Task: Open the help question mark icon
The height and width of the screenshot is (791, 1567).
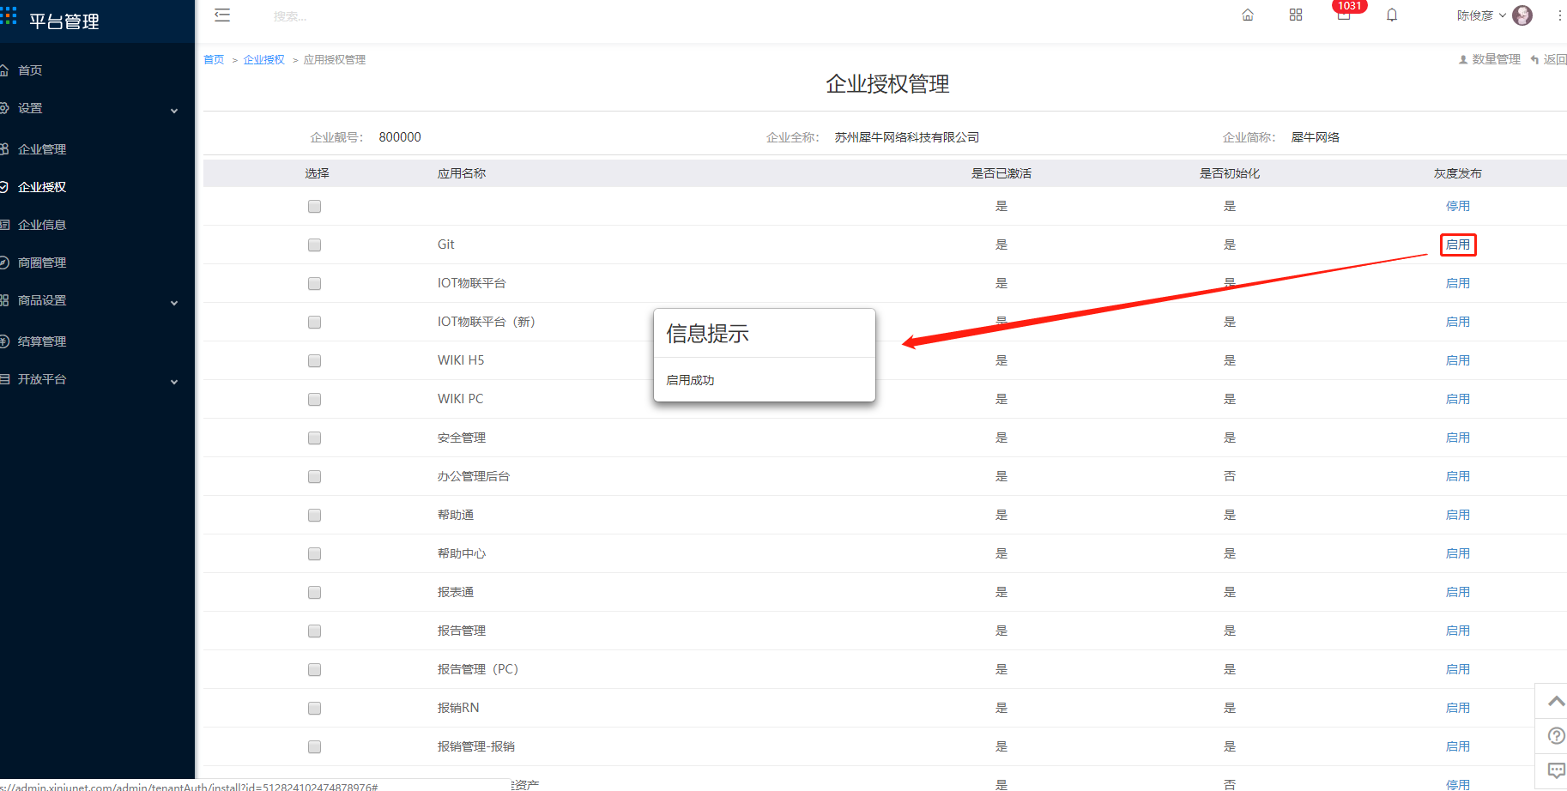Action: coord(1556,735)
